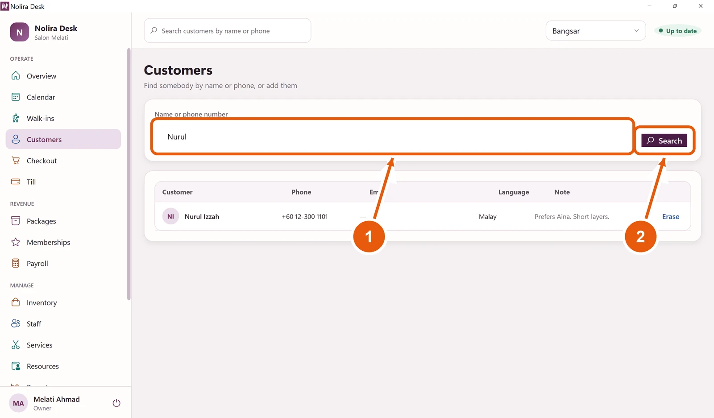Open the Overview menu item

63,76
